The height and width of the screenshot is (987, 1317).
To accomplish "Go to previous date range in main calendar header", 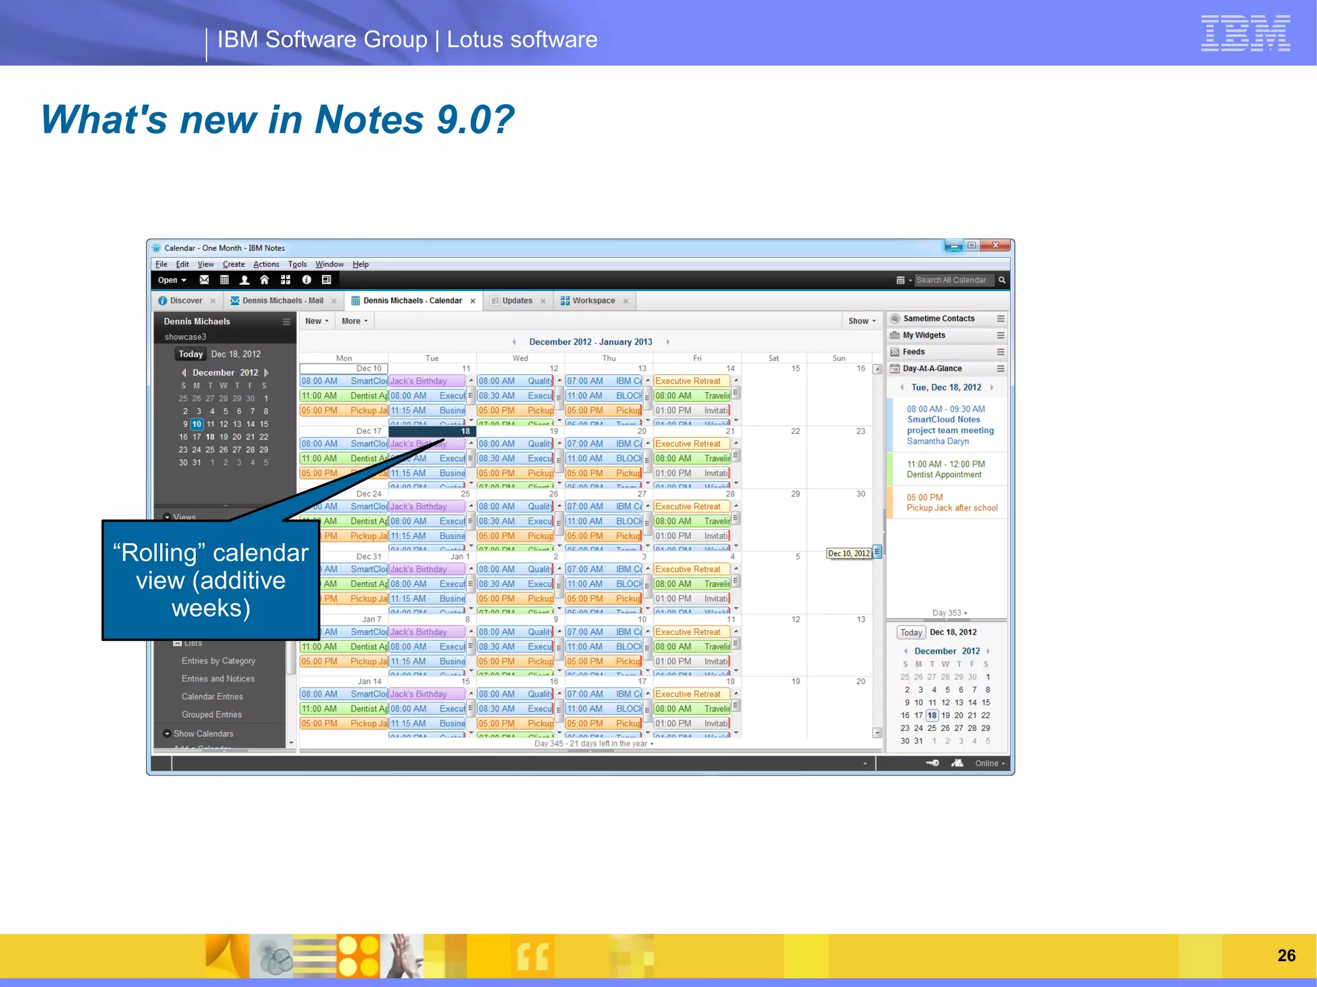I will coord(514,342).
